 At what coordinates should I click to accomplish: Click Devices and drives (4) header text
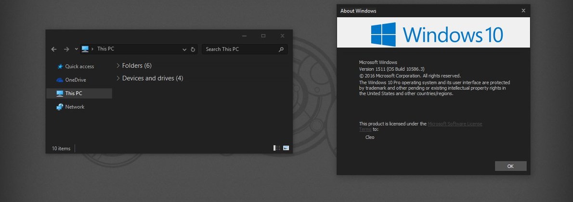tap(153, 78)
